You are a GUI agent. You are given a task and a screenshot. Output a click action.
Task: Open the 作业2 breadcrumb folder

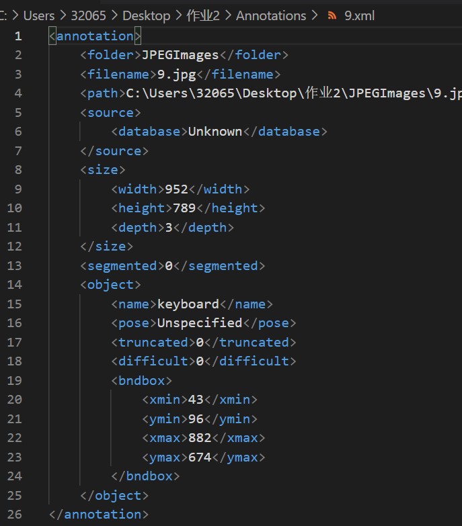(x=203, y=15)
